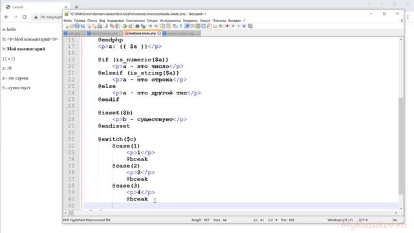The width and height of the screenshot is (414, 233).
Task: Click the Redo arrow icon
Action: 131,26
